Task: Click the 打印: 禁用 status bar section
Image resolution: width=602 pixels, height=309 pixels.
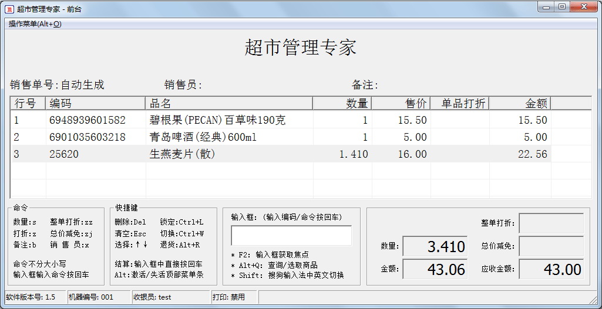Action: (x=233, y=297)
